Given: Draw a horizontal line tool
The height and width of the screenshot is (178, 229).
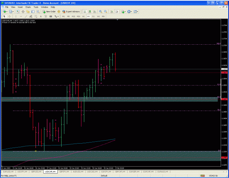Looking at the screenshot, I should tap(21, 16).
